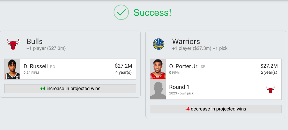Click the Chicago Bulls team logo
Image resolution: width=288 pixels, height=130 pixels.
point(13,44)
